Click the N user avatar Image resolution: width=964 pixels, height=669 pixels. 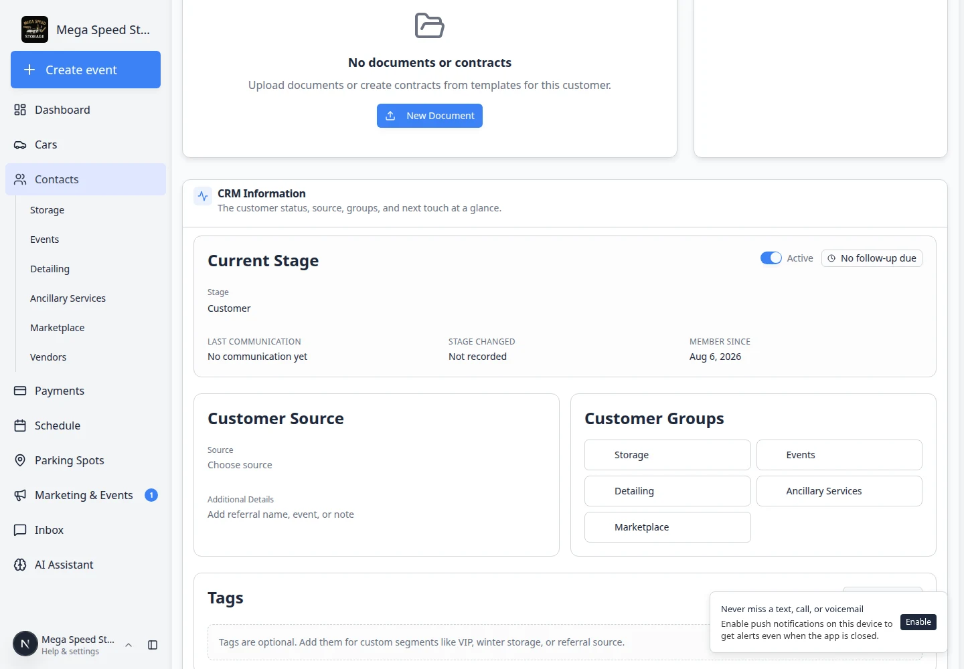pyautogui.click(x=25, y=644)
